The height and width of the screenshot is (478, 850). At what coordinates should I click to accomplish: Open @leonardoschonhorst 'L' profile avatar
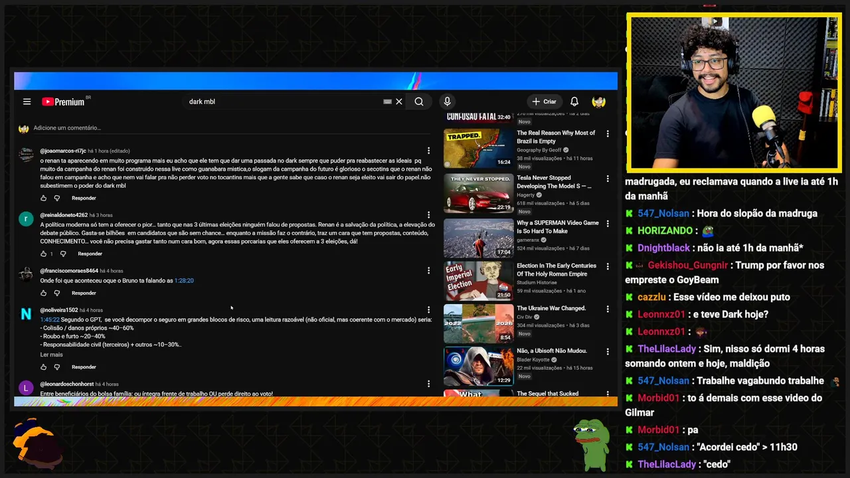(26, 388)
